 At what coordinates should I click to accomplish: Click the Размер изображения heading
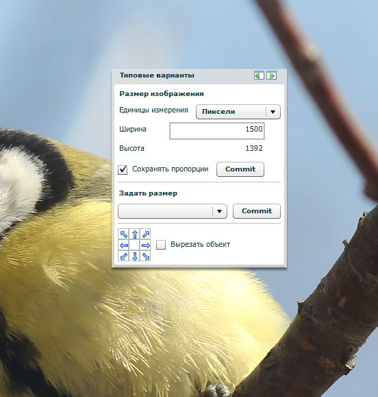coord(162,94)
